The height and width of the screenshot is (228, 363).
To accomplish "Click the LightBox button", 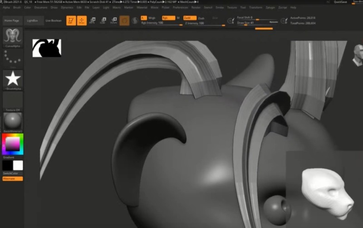I will 33,21.
